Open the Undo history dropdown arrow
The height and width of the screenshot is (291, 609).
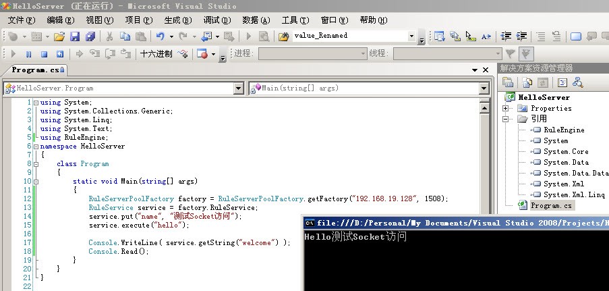click(x=171, y=36)
